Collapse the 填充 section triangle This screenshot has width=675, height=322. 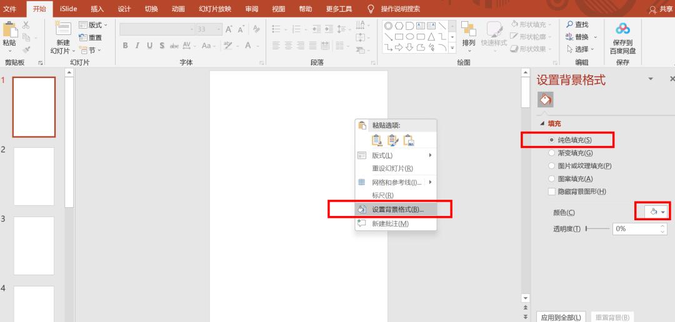(542, 124)
